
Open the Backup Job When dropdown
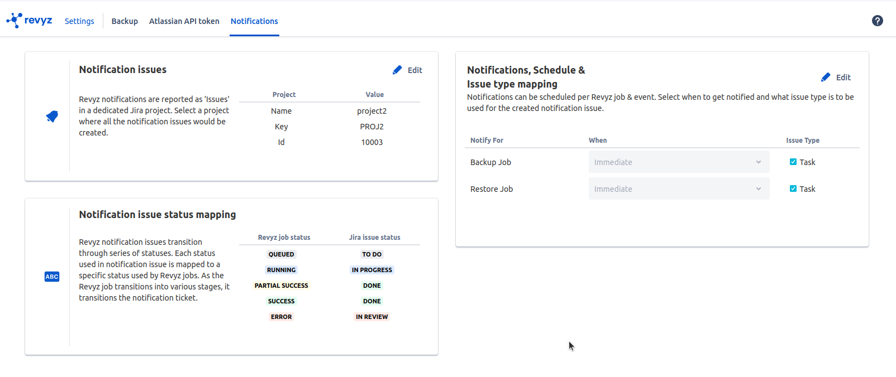pyautogui.click(x=678, y=162)
